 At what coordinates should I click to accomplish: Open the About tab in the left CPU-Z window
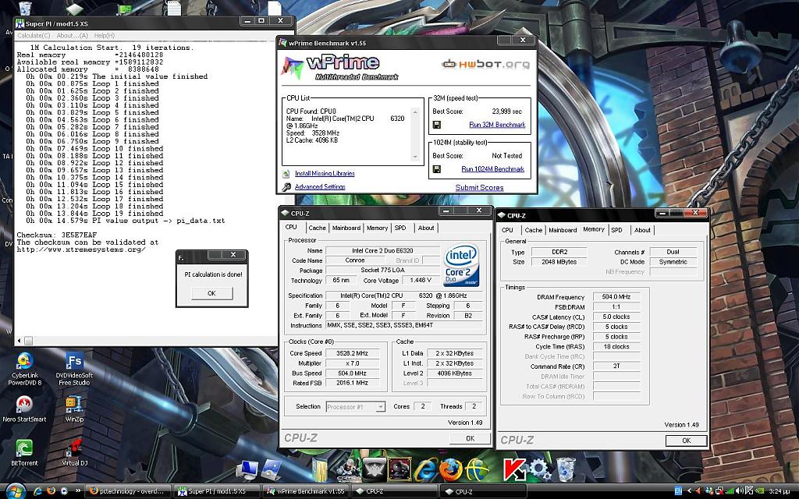click(426, 228)
